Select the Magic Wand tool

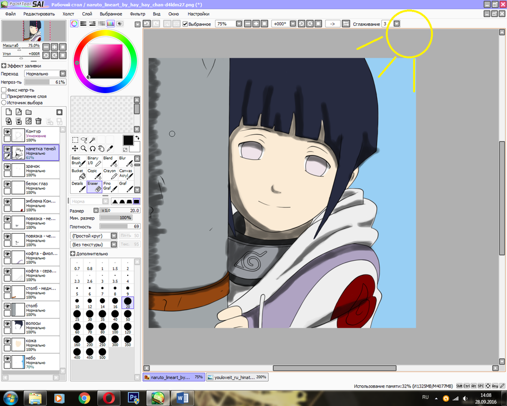click(x=92, y=140)
